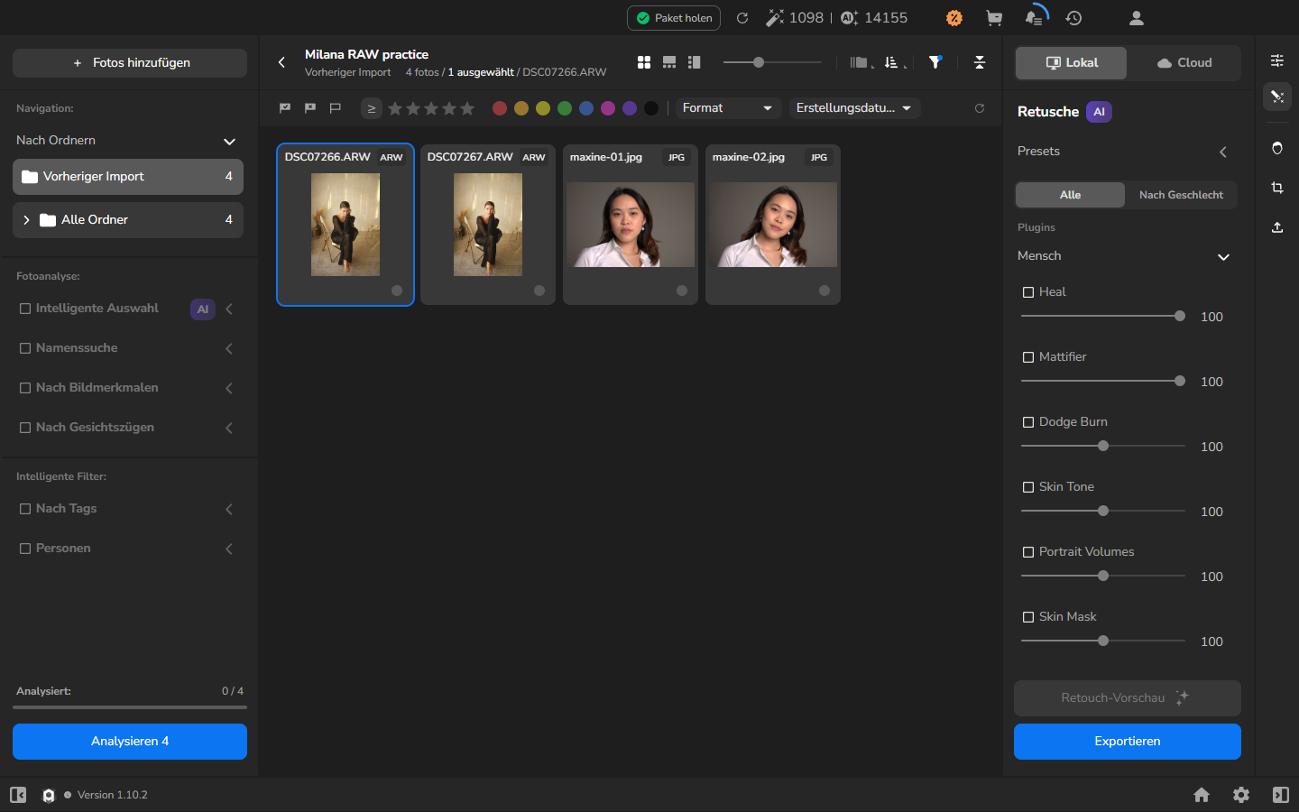Open the adjustments sliders panel icon
This screenshot has width=1299, height=812.
click(1277, 60)
